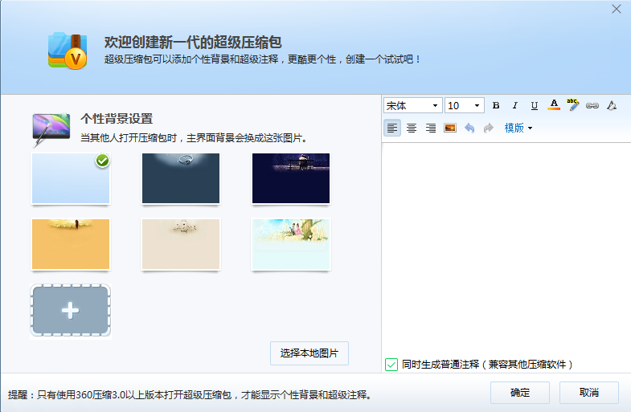Viewport: 631px width, 412px height.
Task: Clear formatting with the eraser icon
Action: [x=612, y=106]
